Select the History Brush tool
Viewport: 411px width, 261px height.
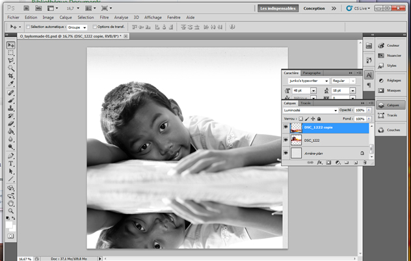(x=11, y=116)
